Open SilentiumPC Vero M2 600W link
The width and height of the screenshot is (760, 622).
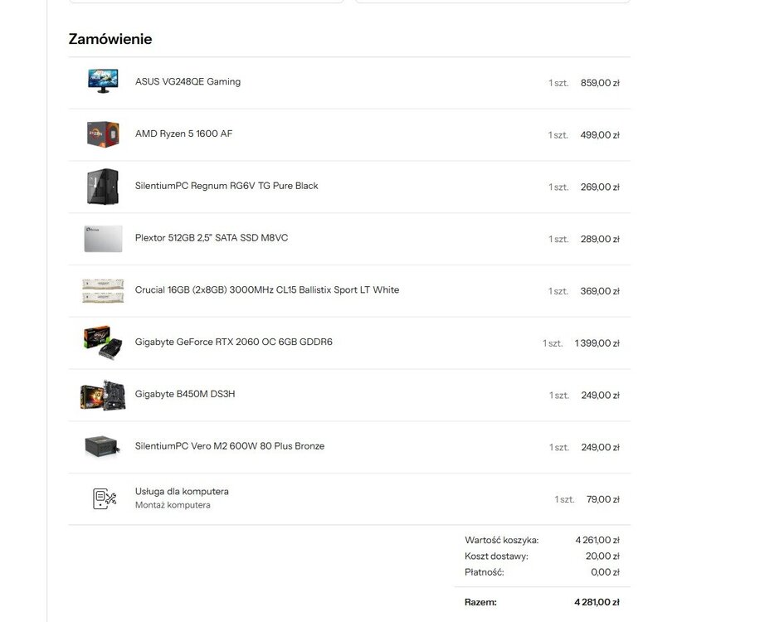230,446
